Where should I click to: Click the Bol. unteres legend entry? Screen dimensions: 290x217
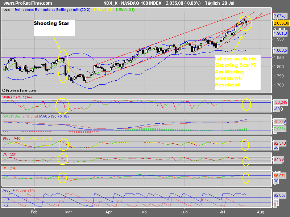(x=44, y=10)
